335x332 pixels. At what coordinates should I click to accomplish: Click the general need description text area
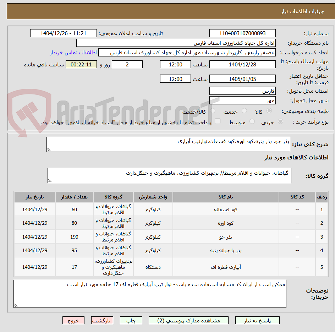click(168, 144)
